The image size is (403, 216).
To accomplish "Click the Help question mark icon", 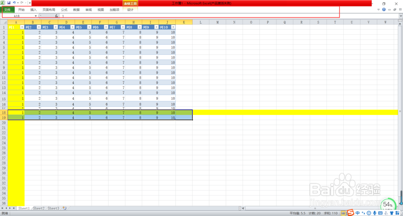I will point(384,10).
